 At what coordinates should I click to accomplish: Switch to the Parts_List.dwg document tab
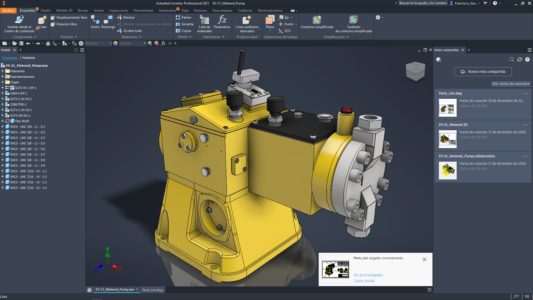pyautogui.click(x=152, y=290)
